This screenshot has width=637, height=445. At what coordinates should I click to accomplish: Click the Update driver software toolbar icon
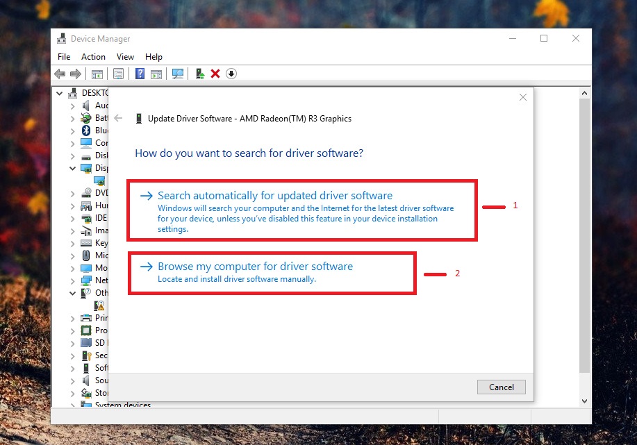click(x=199, y=74)
